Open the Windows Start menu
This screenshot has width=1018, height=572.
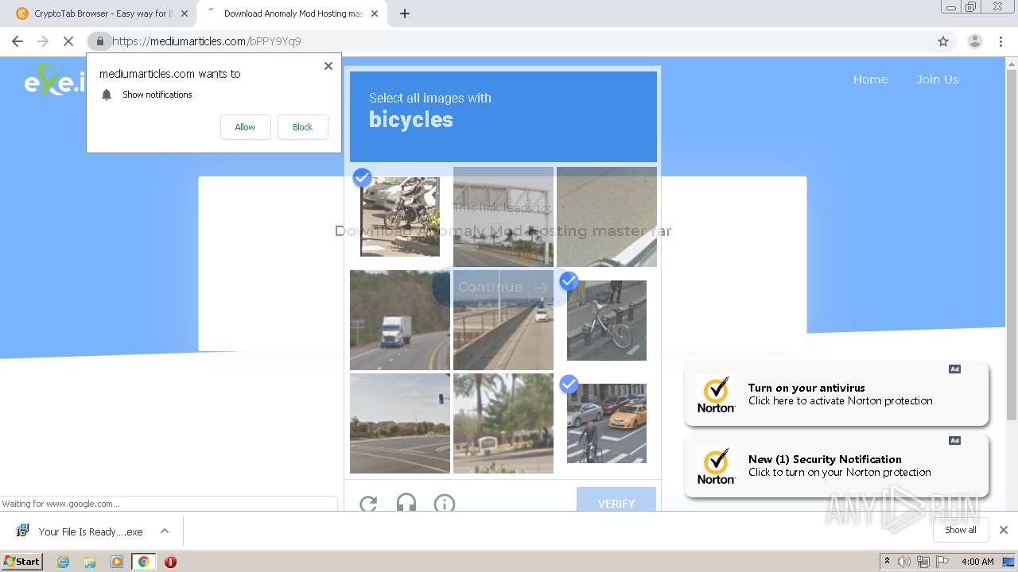(21, 561)
